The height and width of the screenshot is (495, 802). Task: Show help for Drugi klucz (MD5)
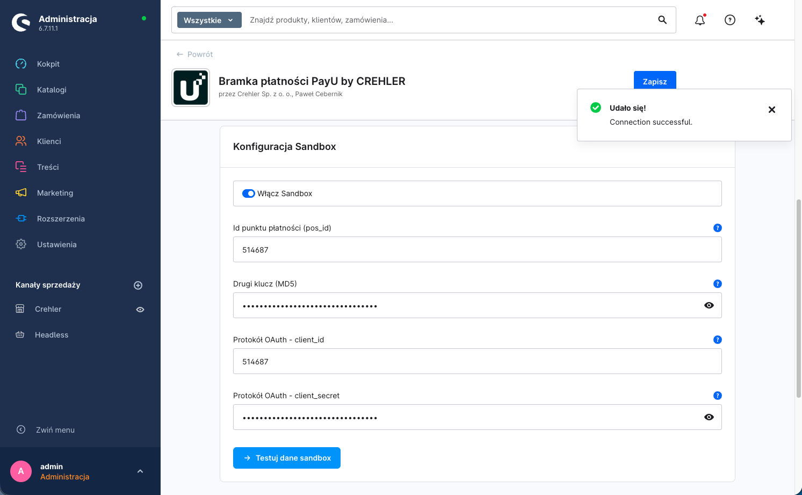pyautogui.click(x=717, y=284)
